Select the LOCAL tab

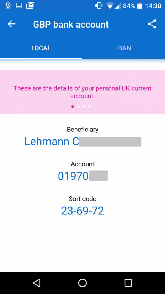point(41,48)
